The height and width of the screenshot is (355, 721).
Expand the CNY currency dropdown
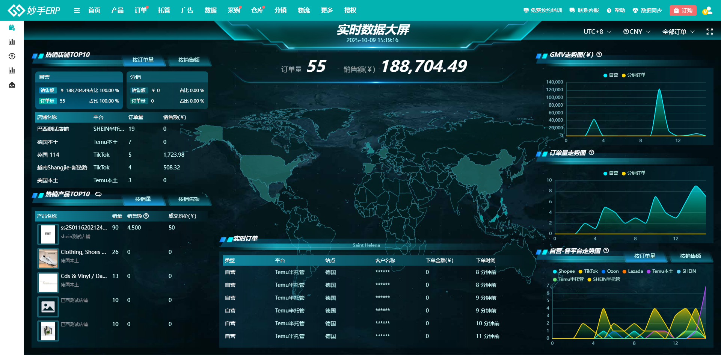pyautogui.click(x=637, y=32)
